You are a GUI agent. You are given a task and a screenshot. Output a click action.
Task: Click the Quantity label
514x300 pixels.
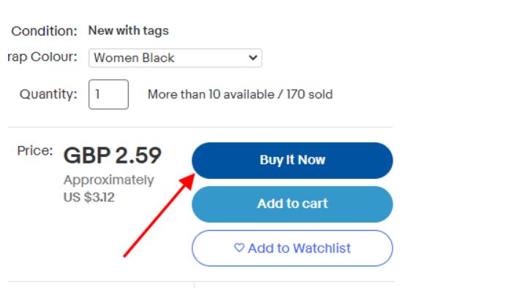[x=48, y=95]
